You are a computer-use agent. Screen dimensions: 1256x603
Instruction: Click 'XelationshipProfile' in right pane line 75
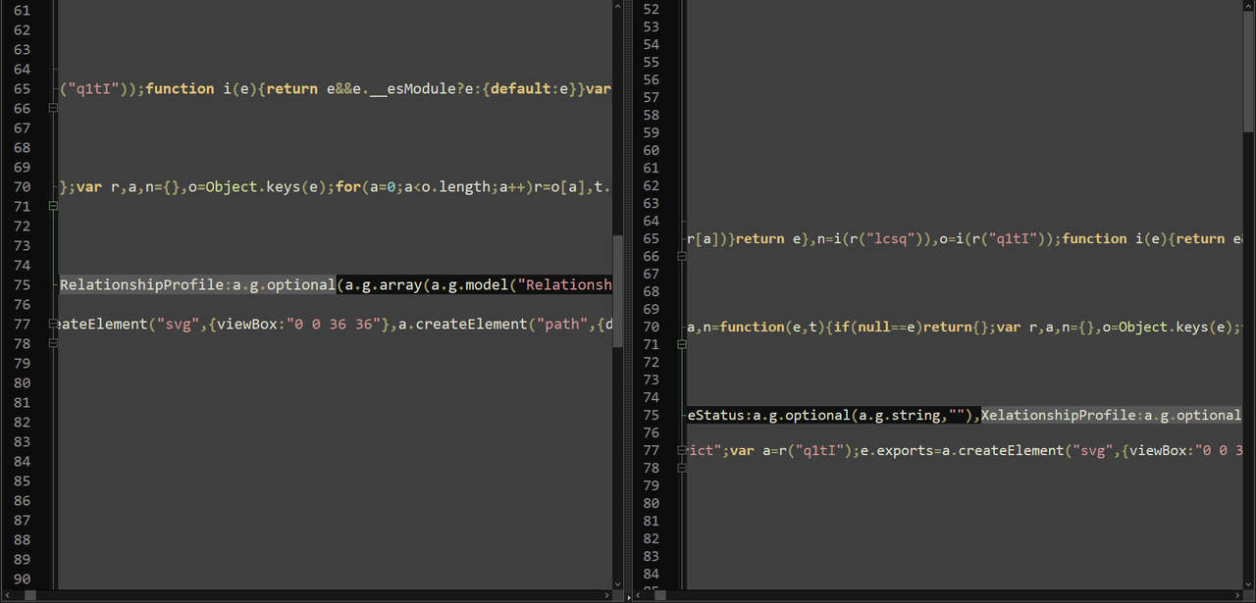click(1059, 415)
